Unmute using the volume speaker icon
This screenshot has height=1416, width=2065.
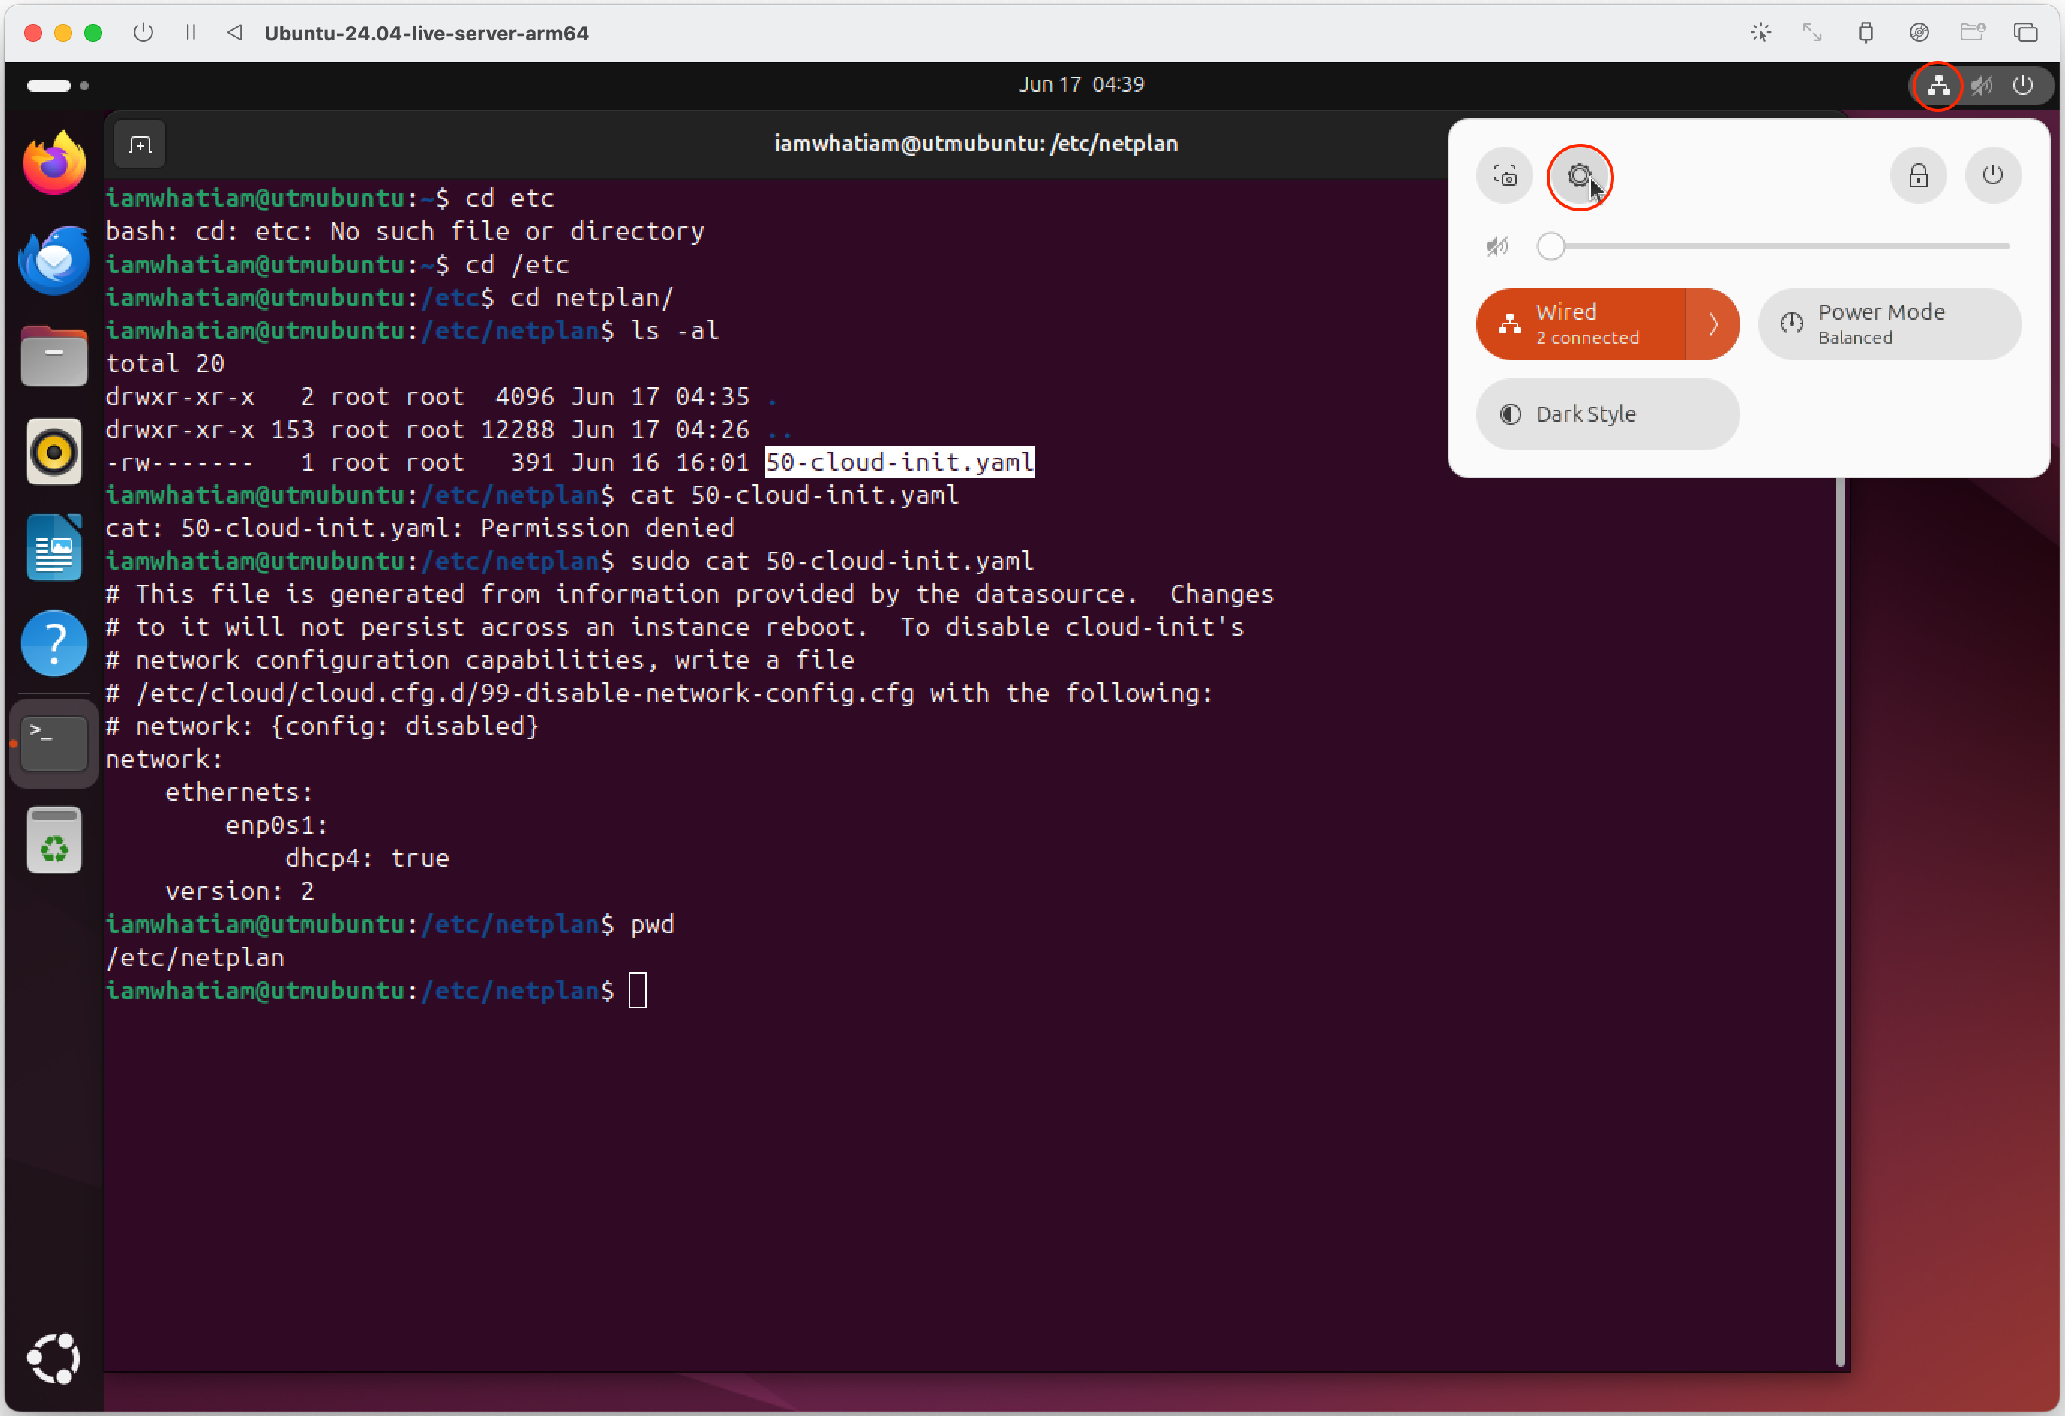coord(1497,246)
